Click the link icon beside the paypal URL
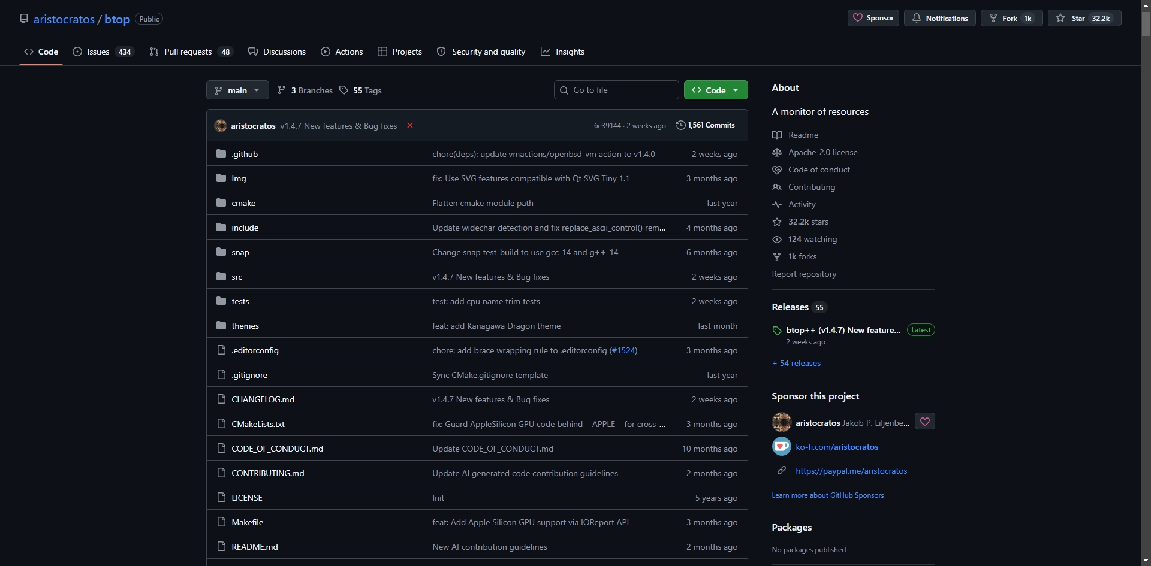Image resolution: width=1151 pixels, height=566 pixels. point(782,471)
